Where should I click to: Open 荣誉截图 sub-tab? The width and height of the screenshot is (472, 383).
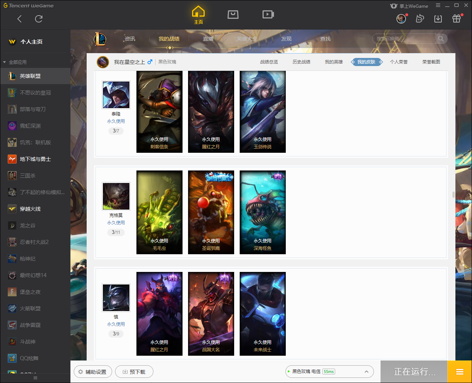(431, 62)
